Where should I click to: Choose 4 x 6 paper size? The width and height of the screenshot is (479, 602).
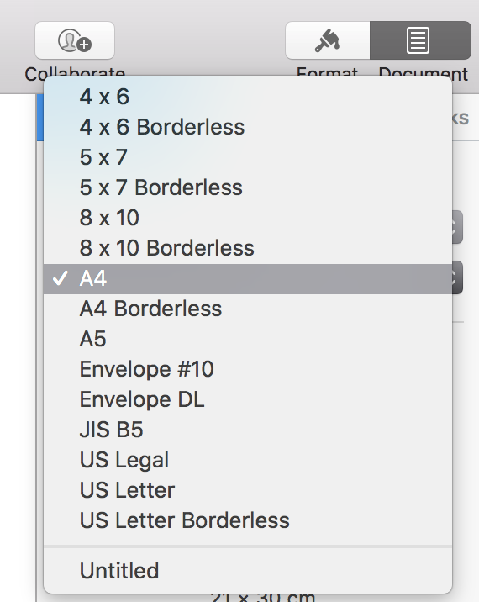click(x=248, y=97)
